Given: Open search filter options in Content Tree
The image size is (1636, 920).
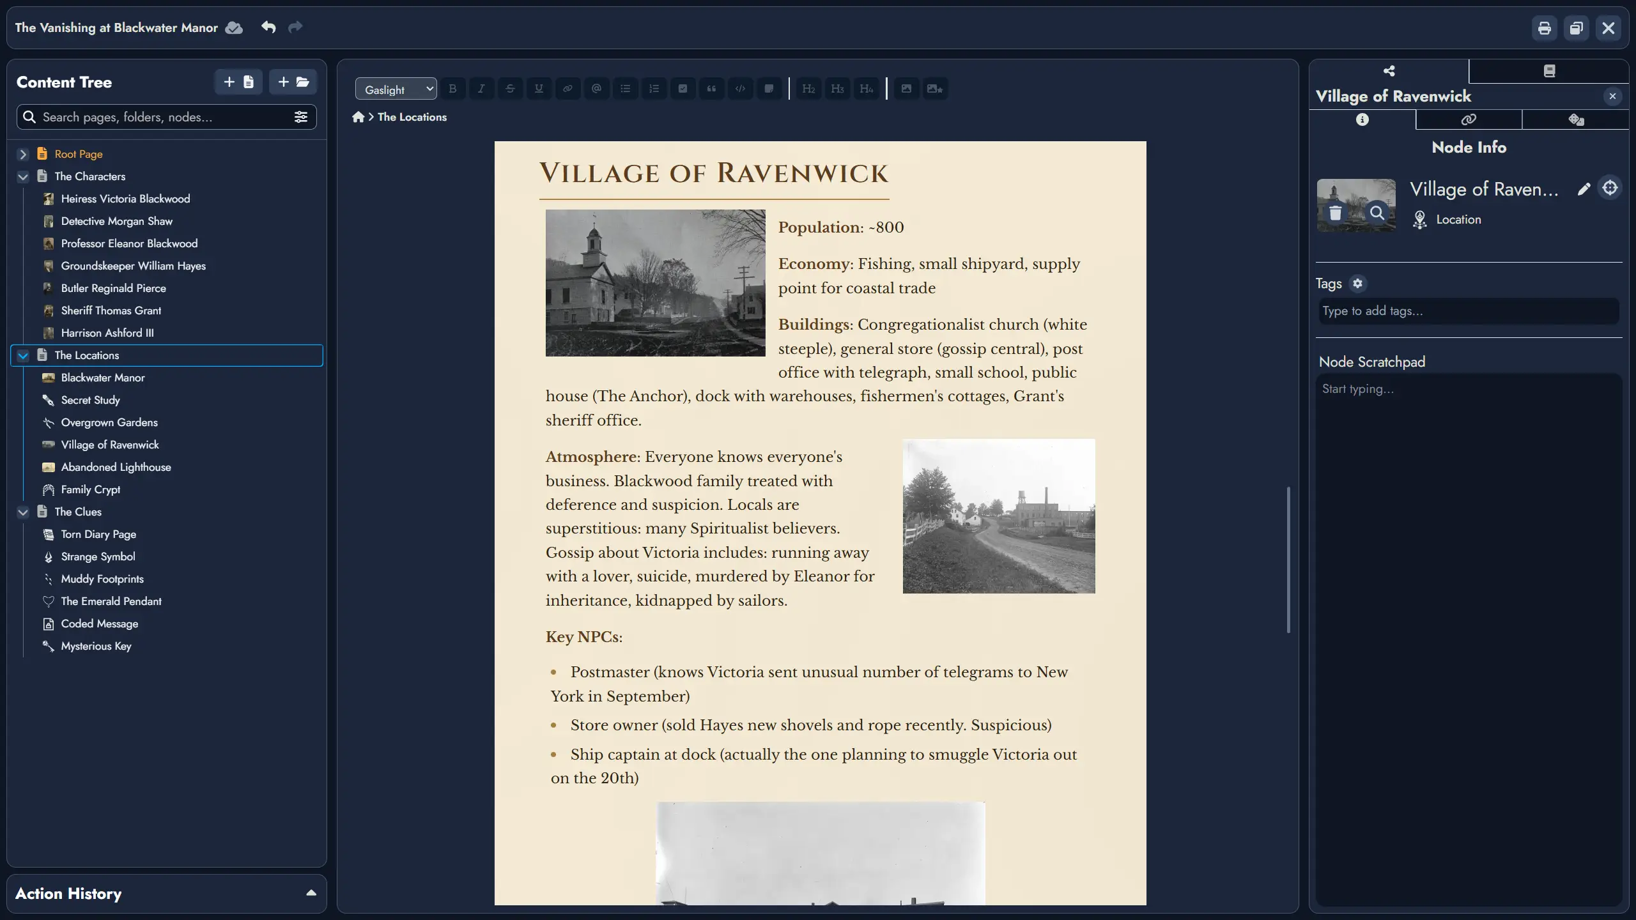Looking at the screenshot, I should coord(300,117).
